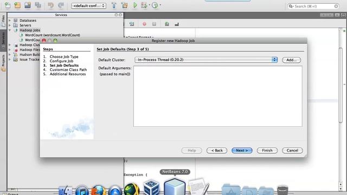The image size is (347, 195).
Task: Click the Build Project hammer icon
Action: [114, 5]
